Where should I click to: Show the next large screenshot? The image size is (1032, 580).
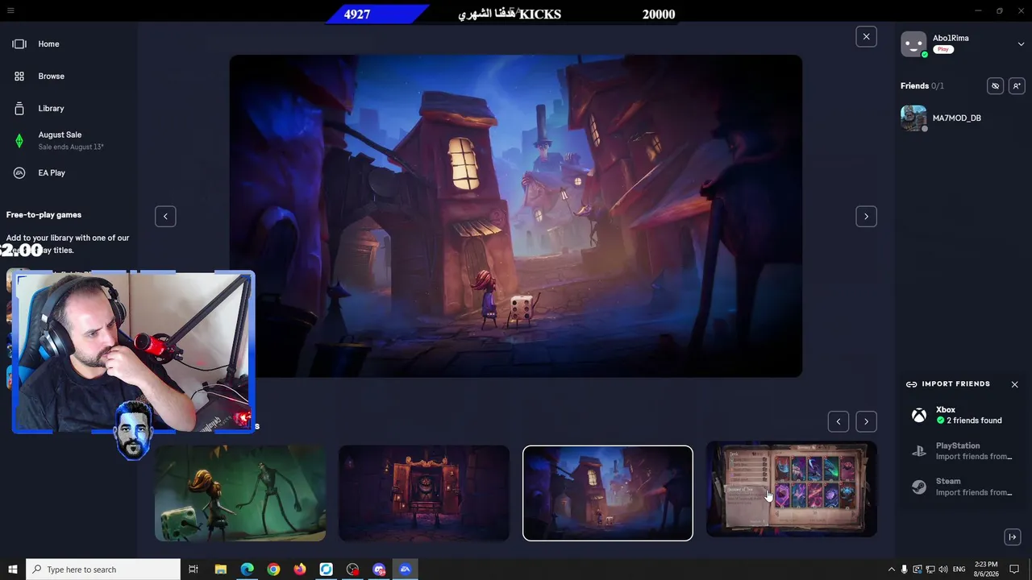(866, 216)
